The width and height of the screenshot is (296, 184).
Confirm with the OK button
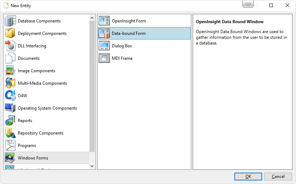point(248,177)
